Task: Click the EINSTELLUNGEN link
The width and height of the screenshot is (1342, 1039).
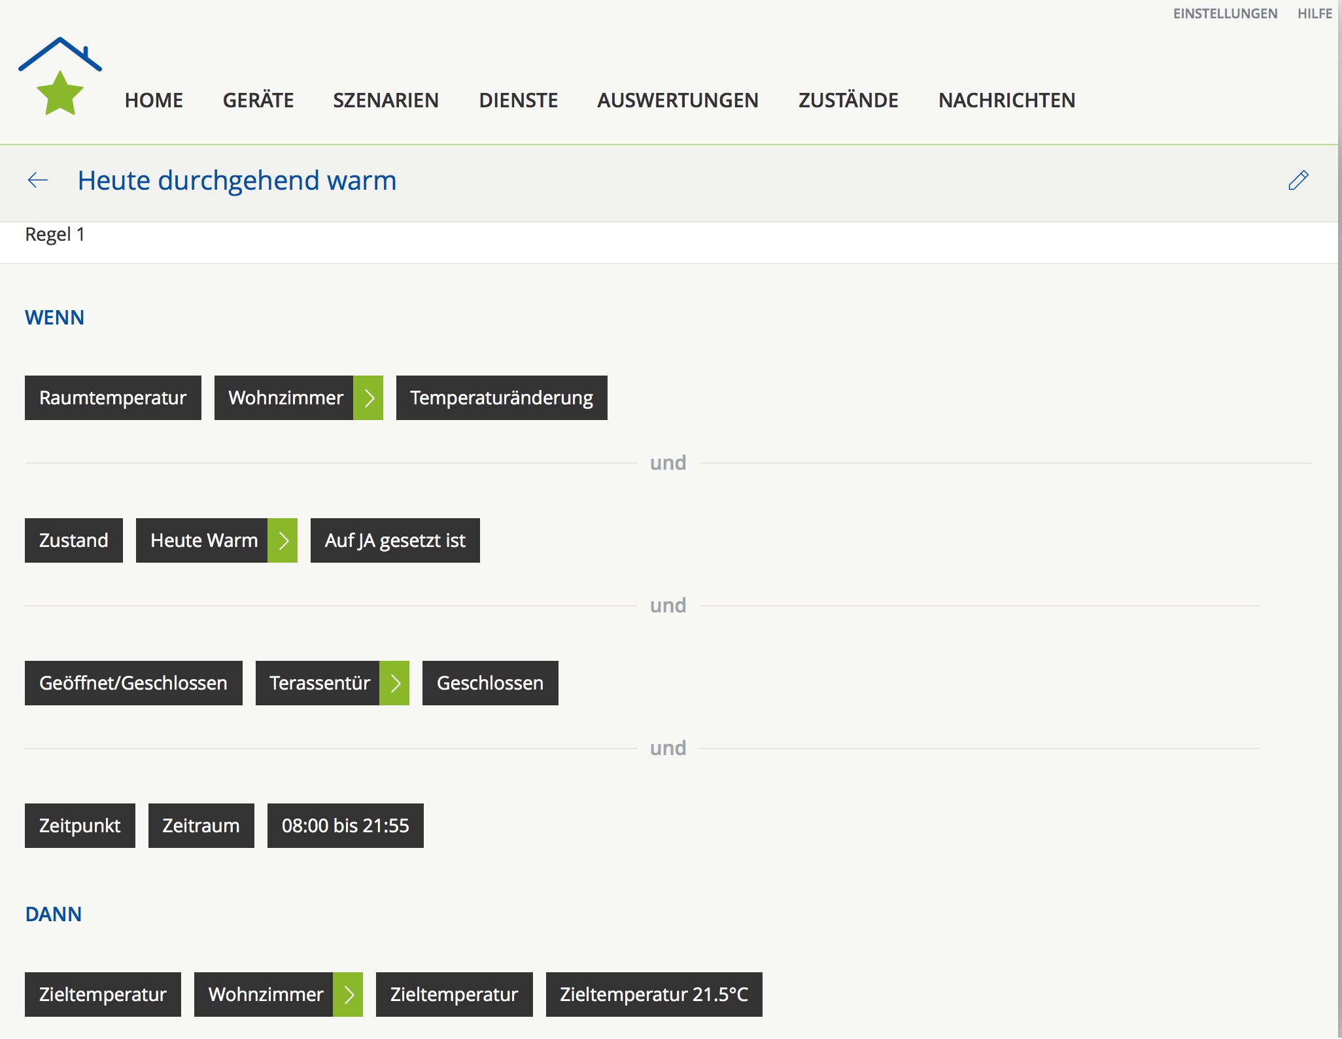Action: click(x=1225, y=14)
